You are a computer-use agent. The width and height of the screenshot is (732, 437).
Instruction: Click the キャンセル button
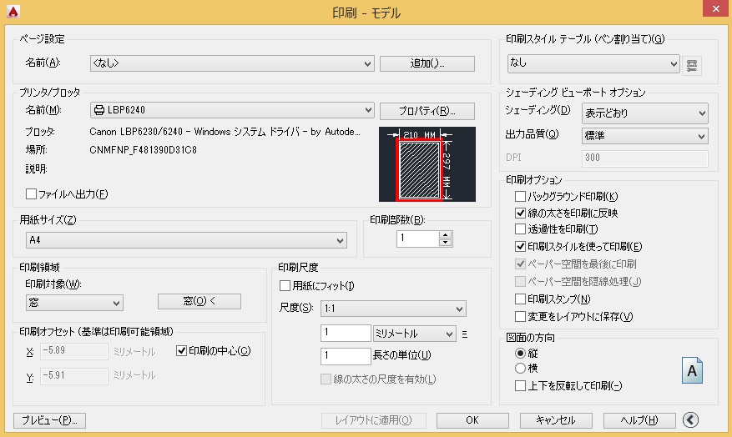click(551, 419)
